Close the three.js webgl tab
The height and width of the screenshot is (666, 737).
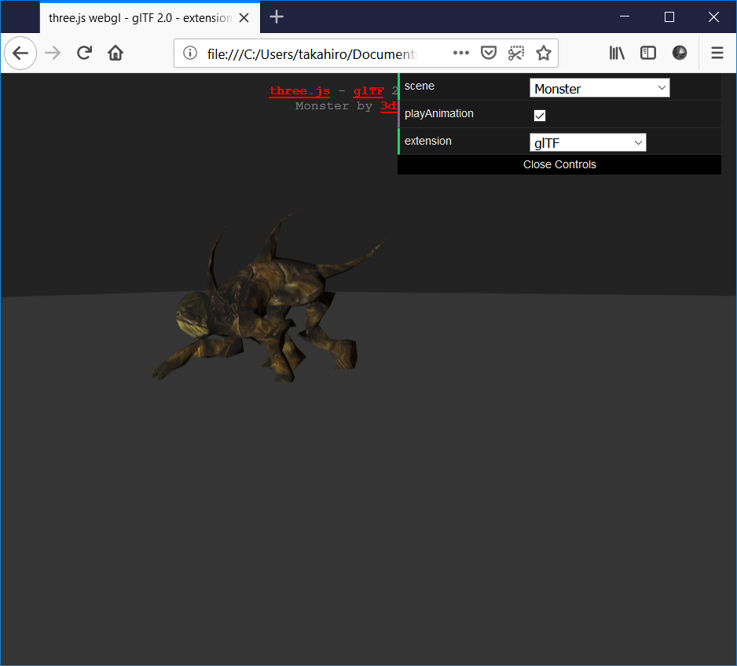244,18
